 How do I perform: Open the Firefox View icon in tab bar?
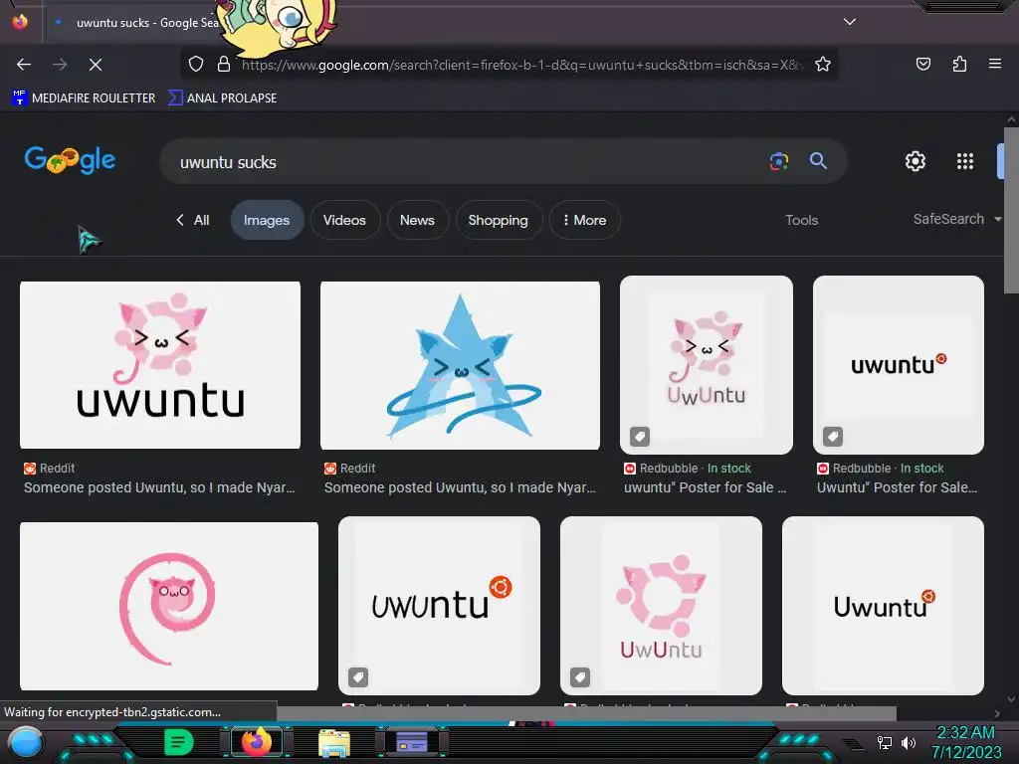point(20,22)
